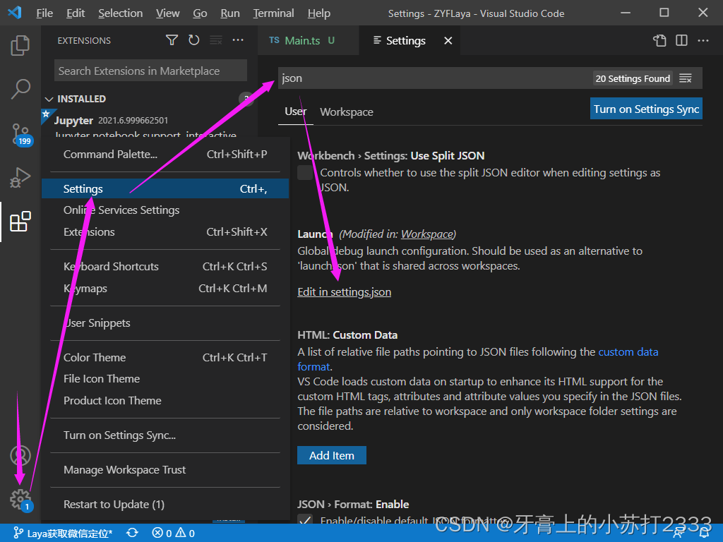
Task: Toggle Use Split JSON checkbox
Action: click(305, 173)
